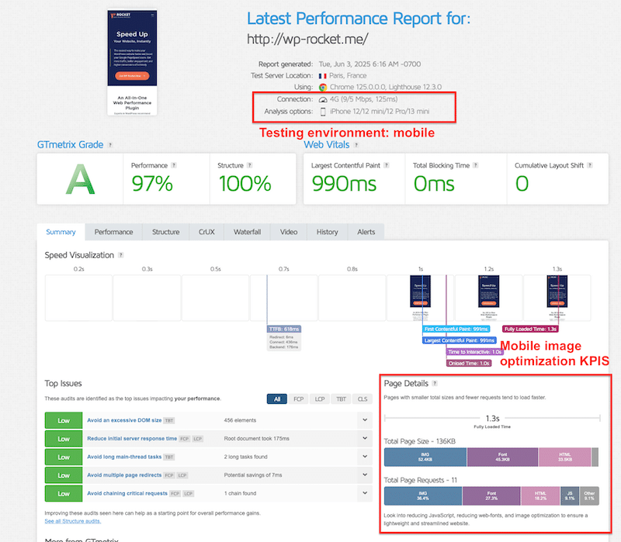
Task: Open the Structure tab
Action: point(165,232)
